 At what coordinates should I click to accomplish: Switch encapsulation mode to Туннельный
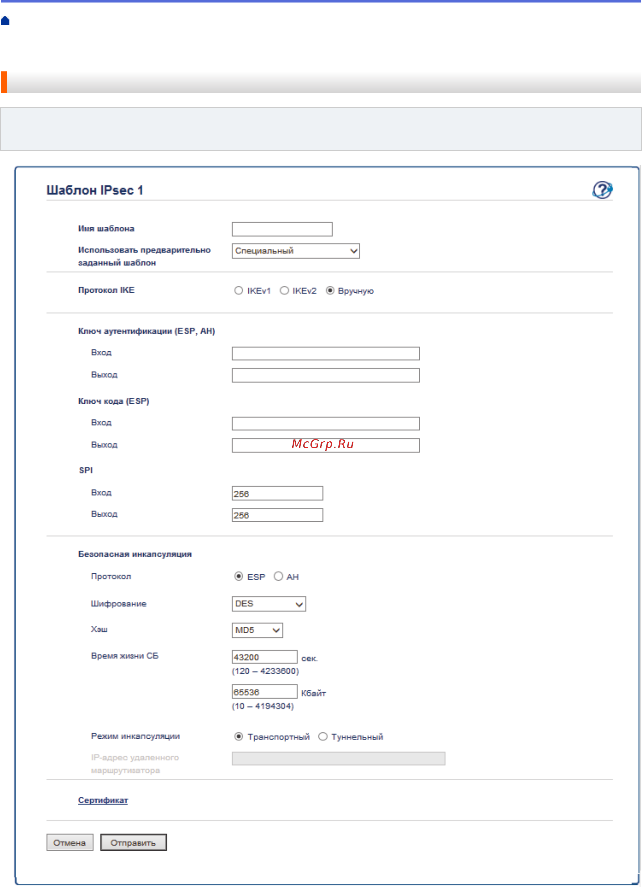tap(322, 736)
